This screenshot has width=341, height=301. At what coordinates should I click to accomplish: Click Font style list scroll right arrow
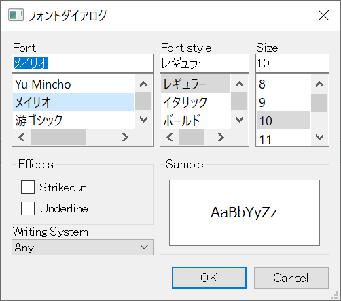point(221,137)
